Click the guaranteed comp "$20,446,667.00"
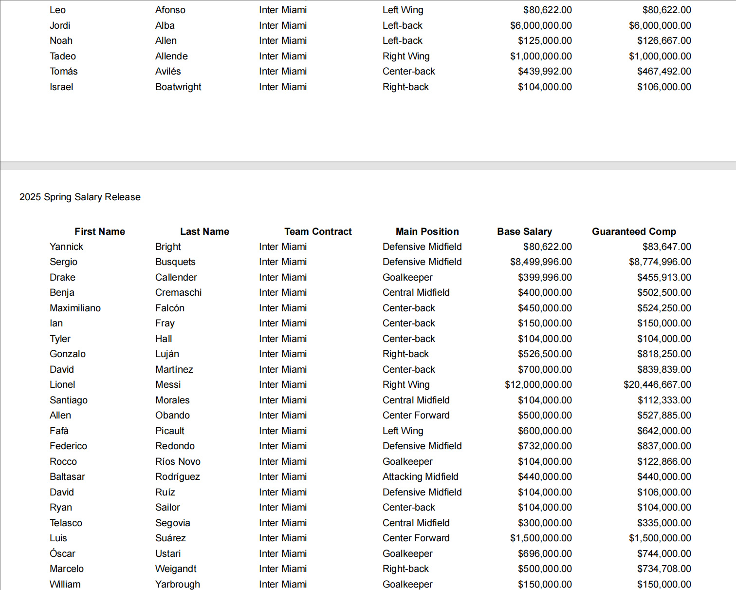Image resolution: width=736 pixels, height=590 pixels. (x=657, y=384)
